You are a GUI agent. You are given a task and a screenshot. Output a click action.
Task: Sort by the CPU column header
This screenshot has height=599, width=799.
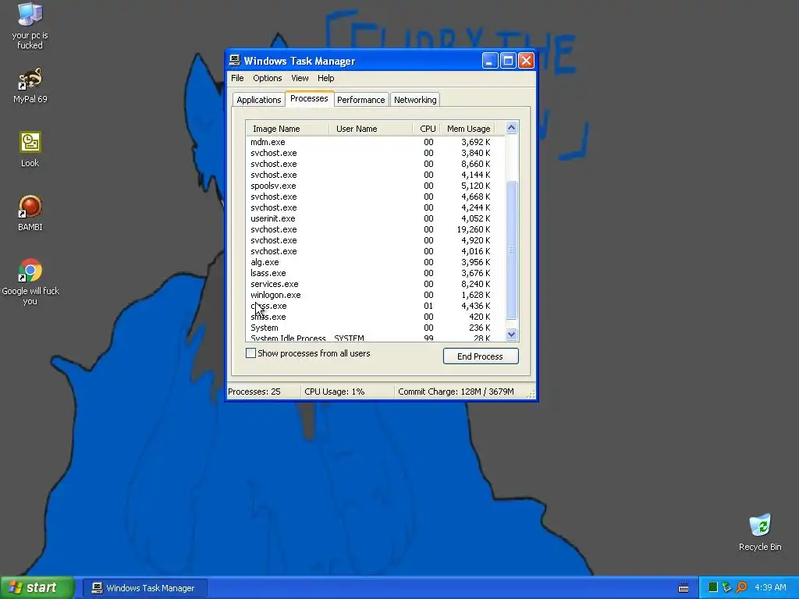click(427, 129)
